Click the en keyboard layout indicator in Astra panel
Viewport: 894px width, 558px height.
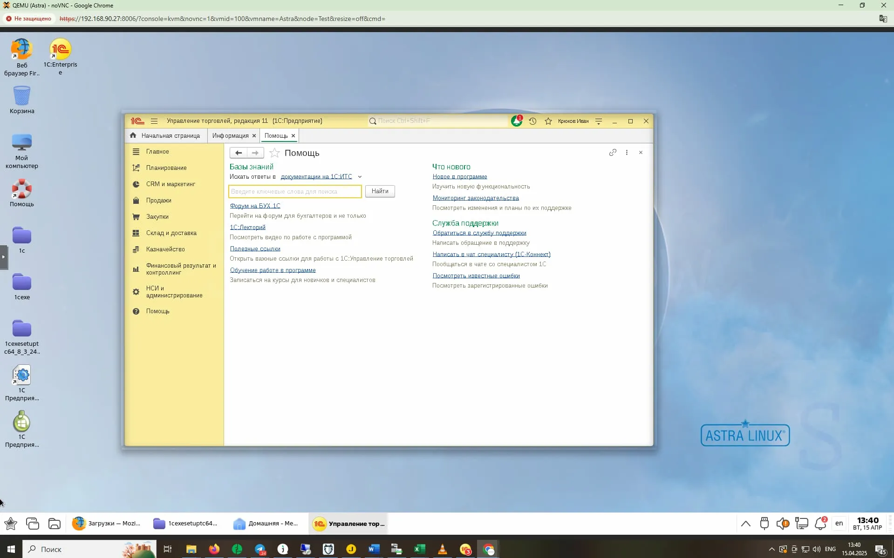tap(839, 523)
